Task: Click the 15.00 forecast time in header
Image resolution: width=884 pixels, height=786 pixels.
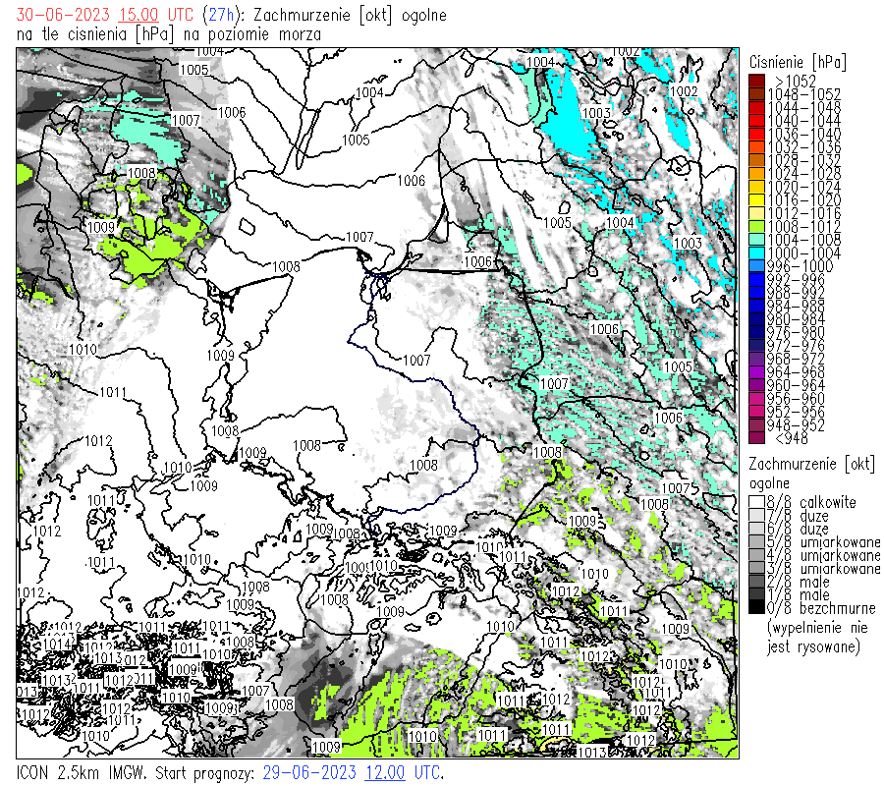Action: [138, 16]
